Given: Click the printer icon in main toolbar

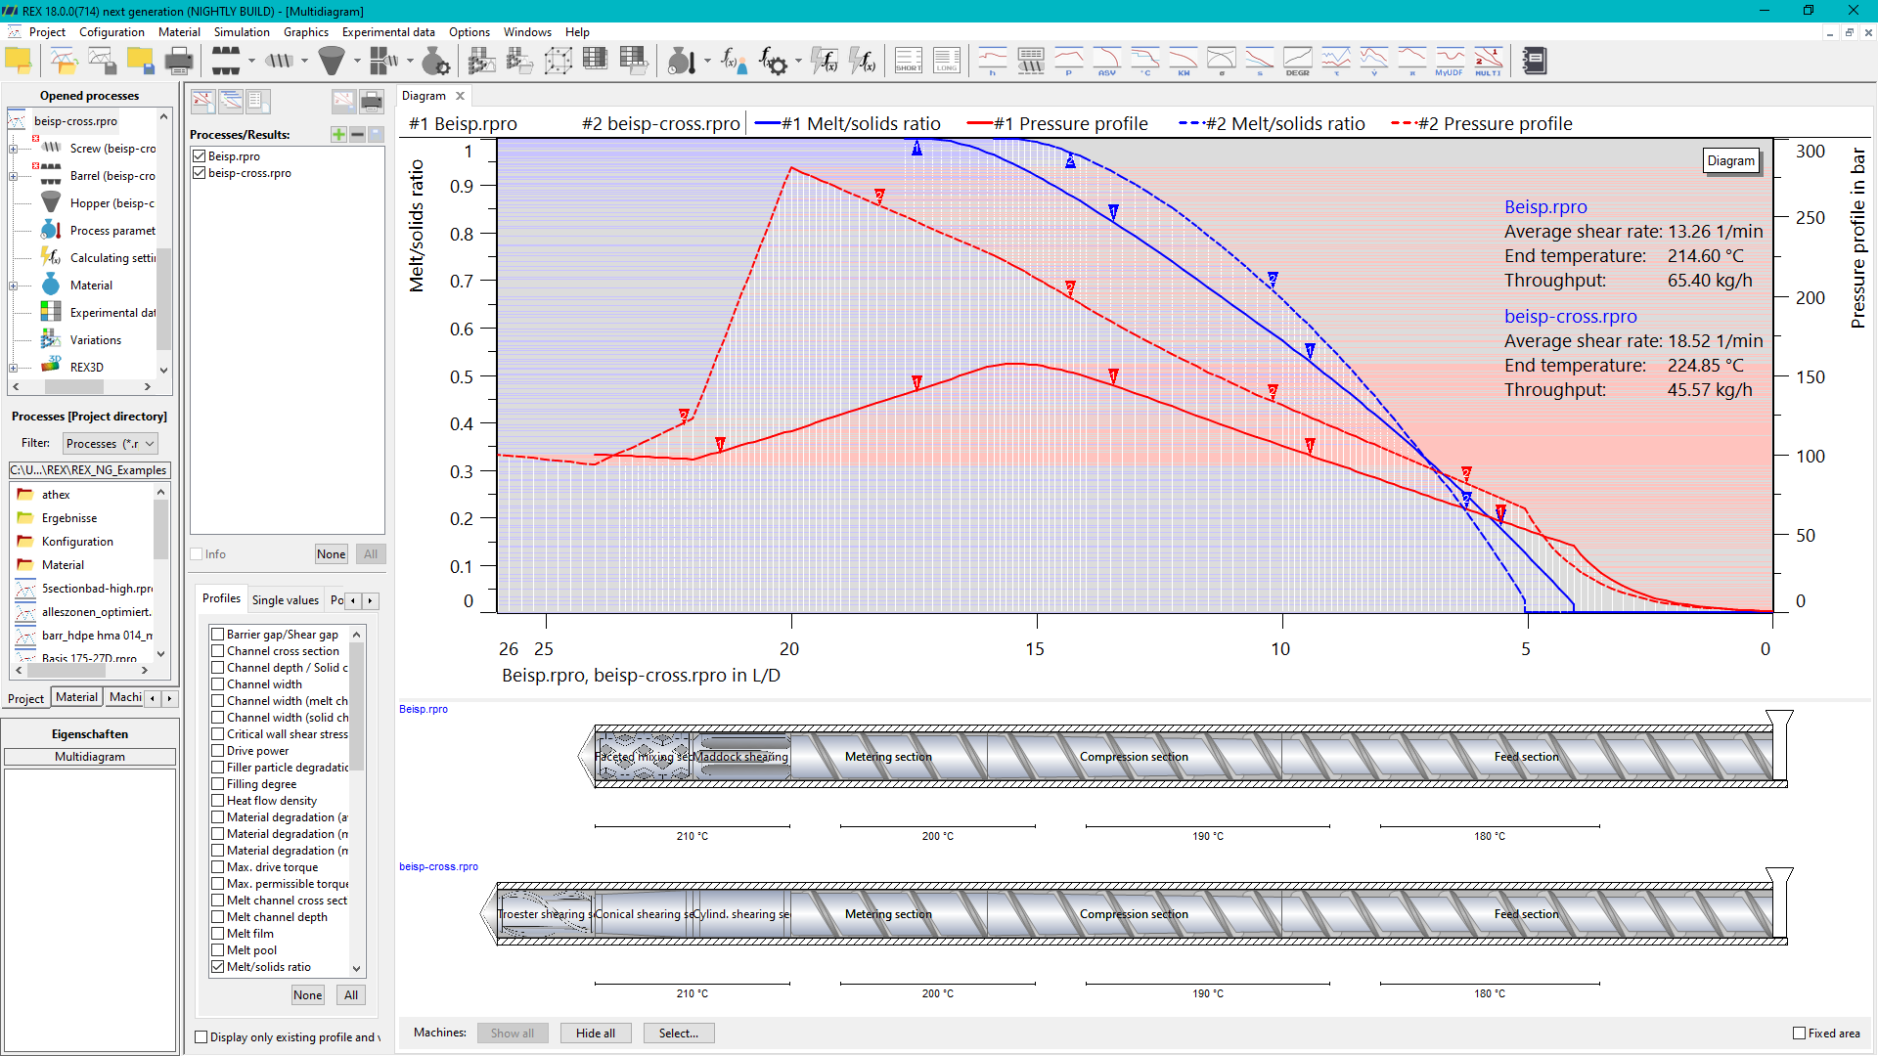Looking at the screenshot, I should [x=179, y=61].
